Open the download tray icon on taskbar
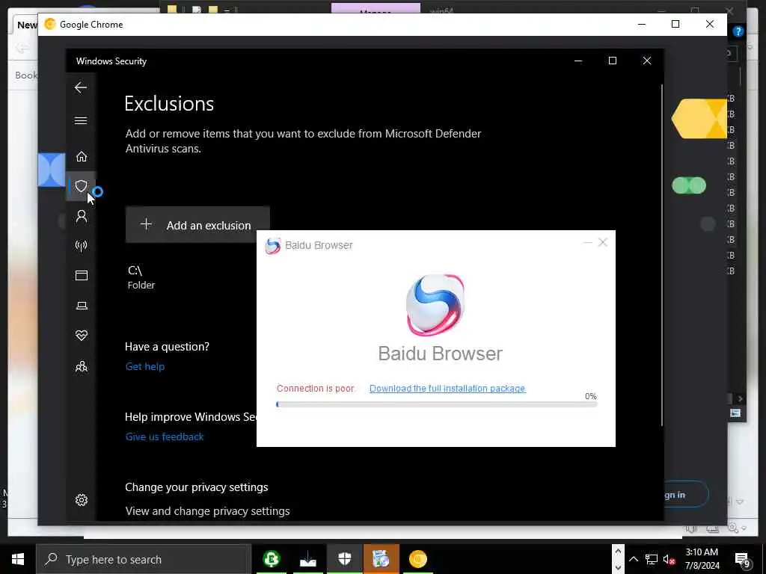 click(307, 559)
